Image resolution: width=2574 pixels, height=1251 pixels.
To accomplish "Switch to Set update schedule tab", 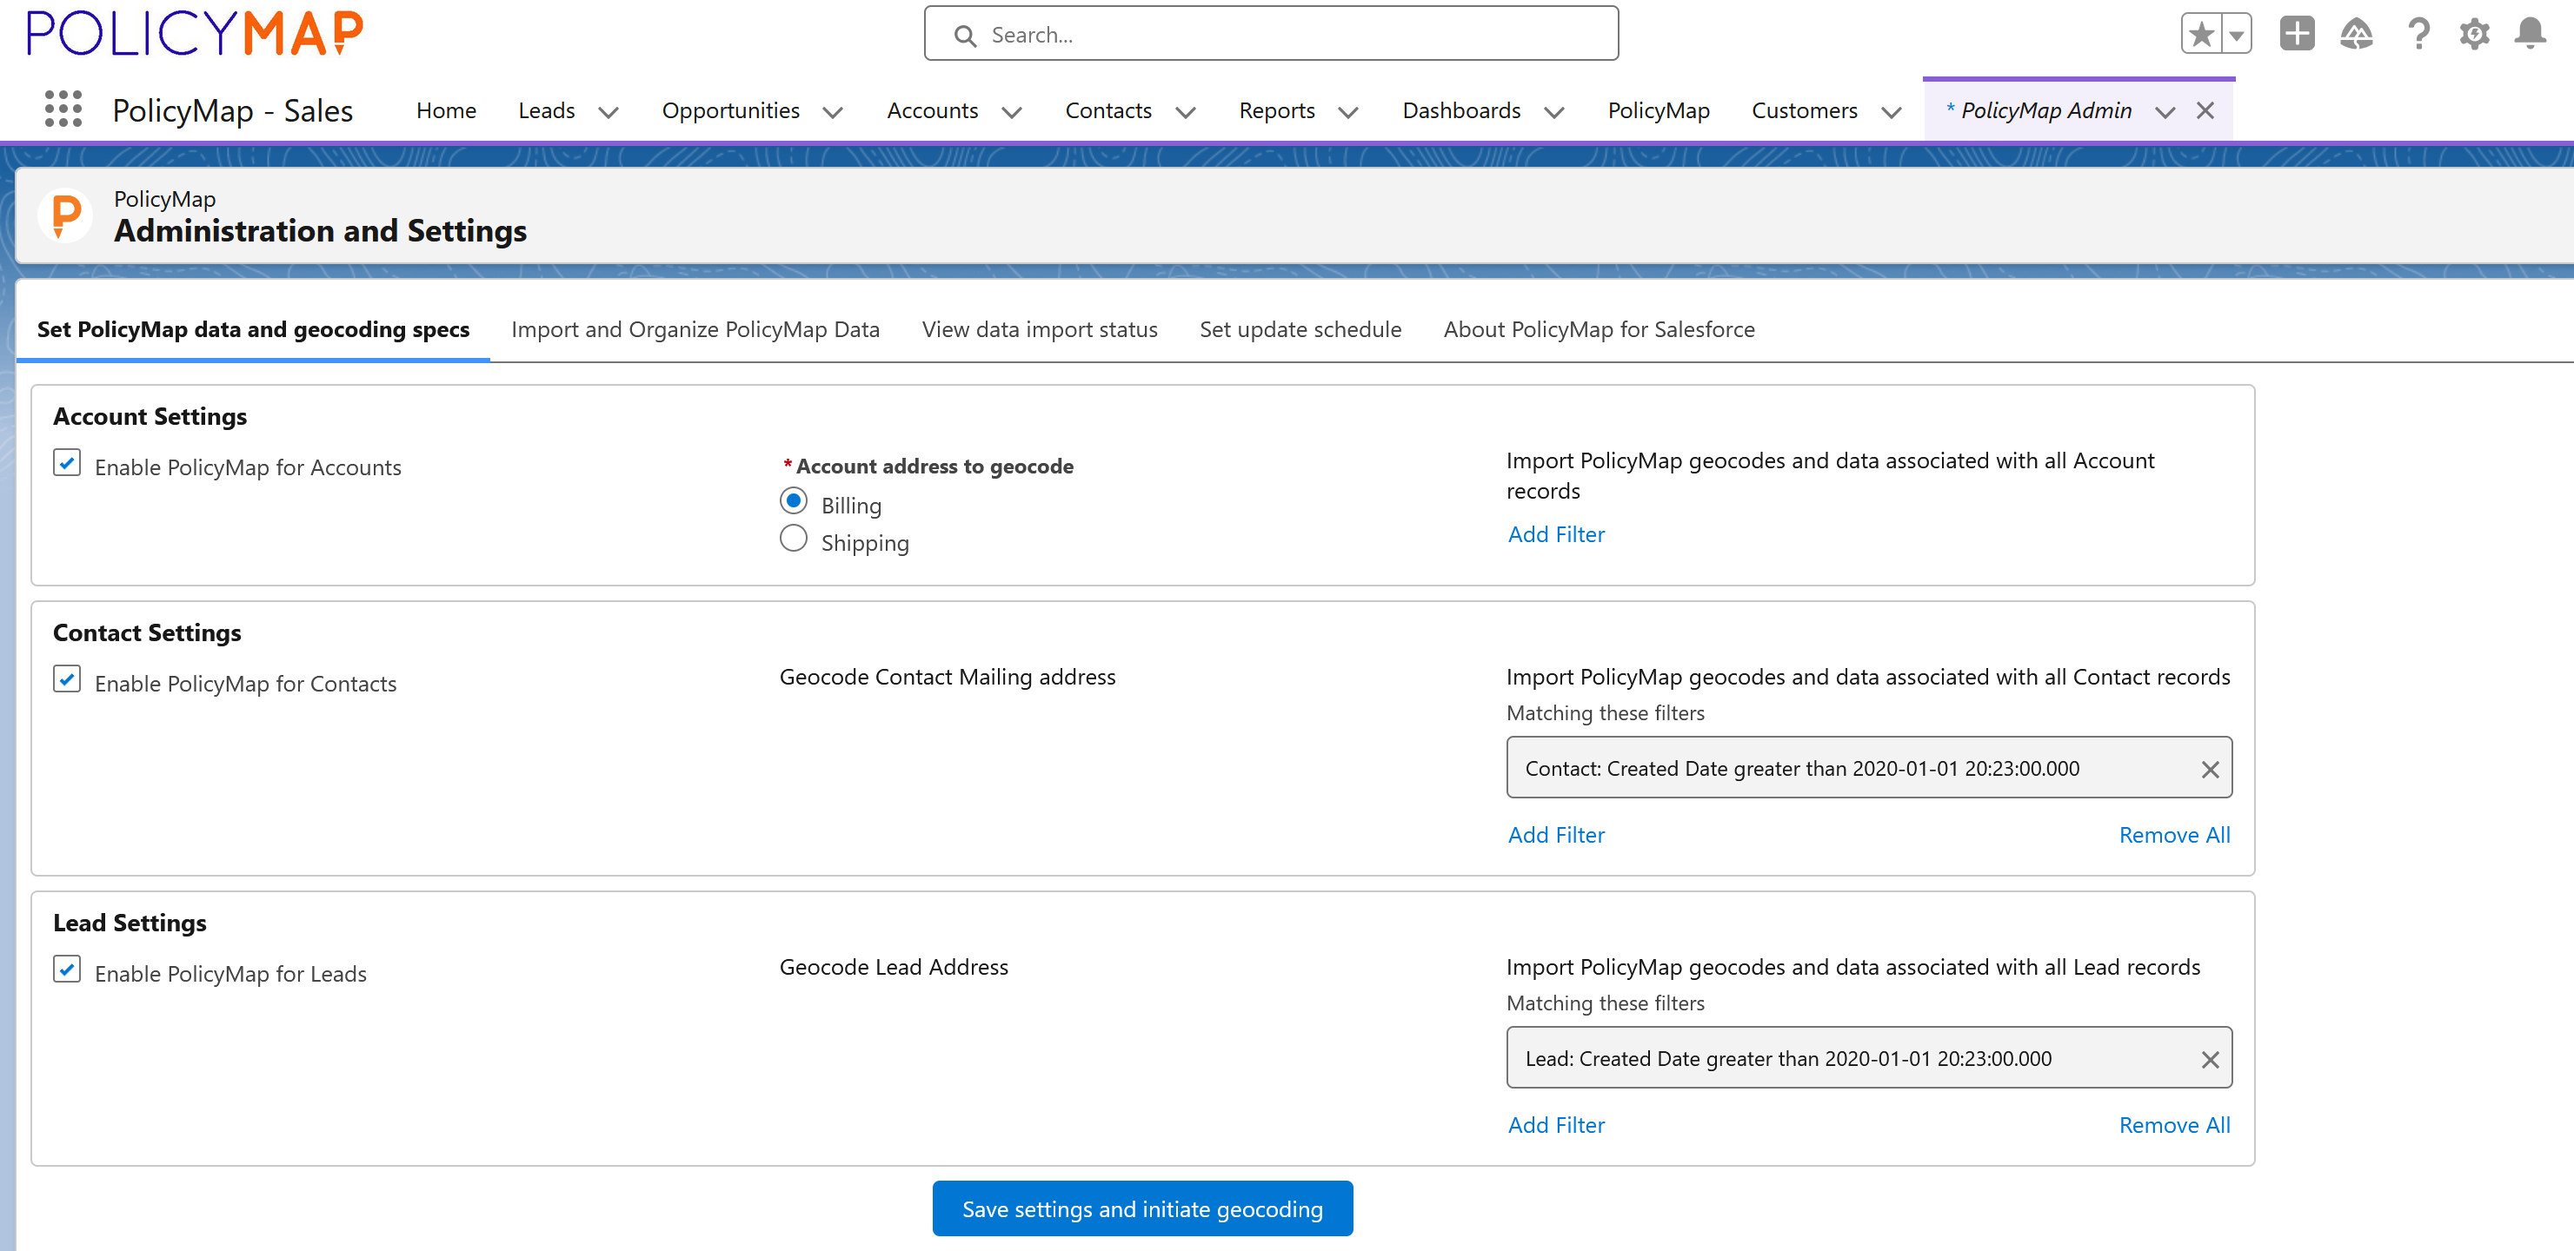I will pyautogui.click(x=1300, y=329).
